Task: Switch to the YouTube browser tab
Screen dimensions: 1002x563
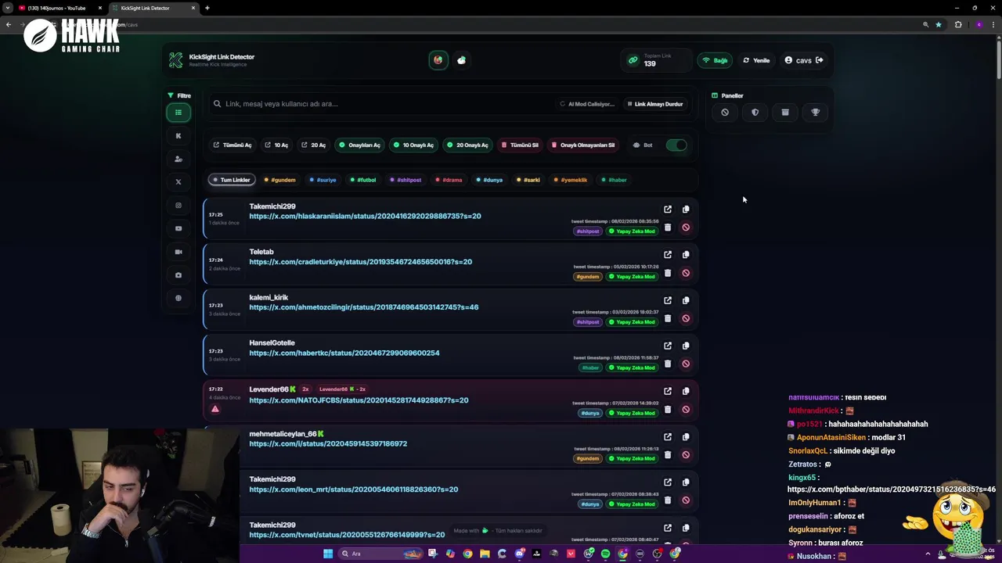Action: coord(56,8)
